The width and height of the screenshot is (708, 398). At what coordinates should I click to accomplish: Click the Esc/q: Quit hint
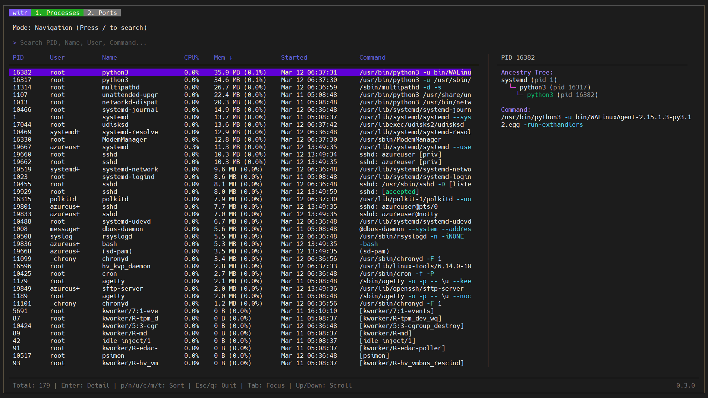tap(216, 385)
